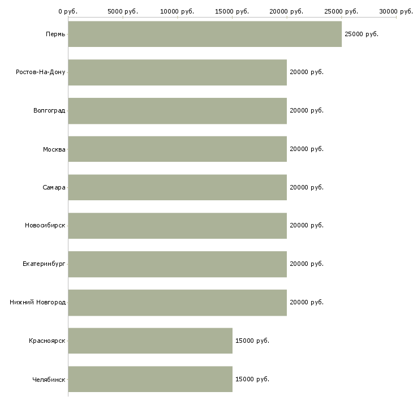Click the Самара bar

(x=177, y=187)
